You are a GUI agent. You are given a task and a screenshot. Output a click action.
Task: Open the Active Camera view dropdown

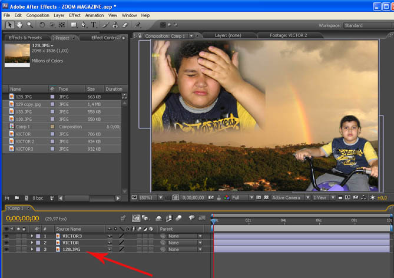click(x=290, y=197)
